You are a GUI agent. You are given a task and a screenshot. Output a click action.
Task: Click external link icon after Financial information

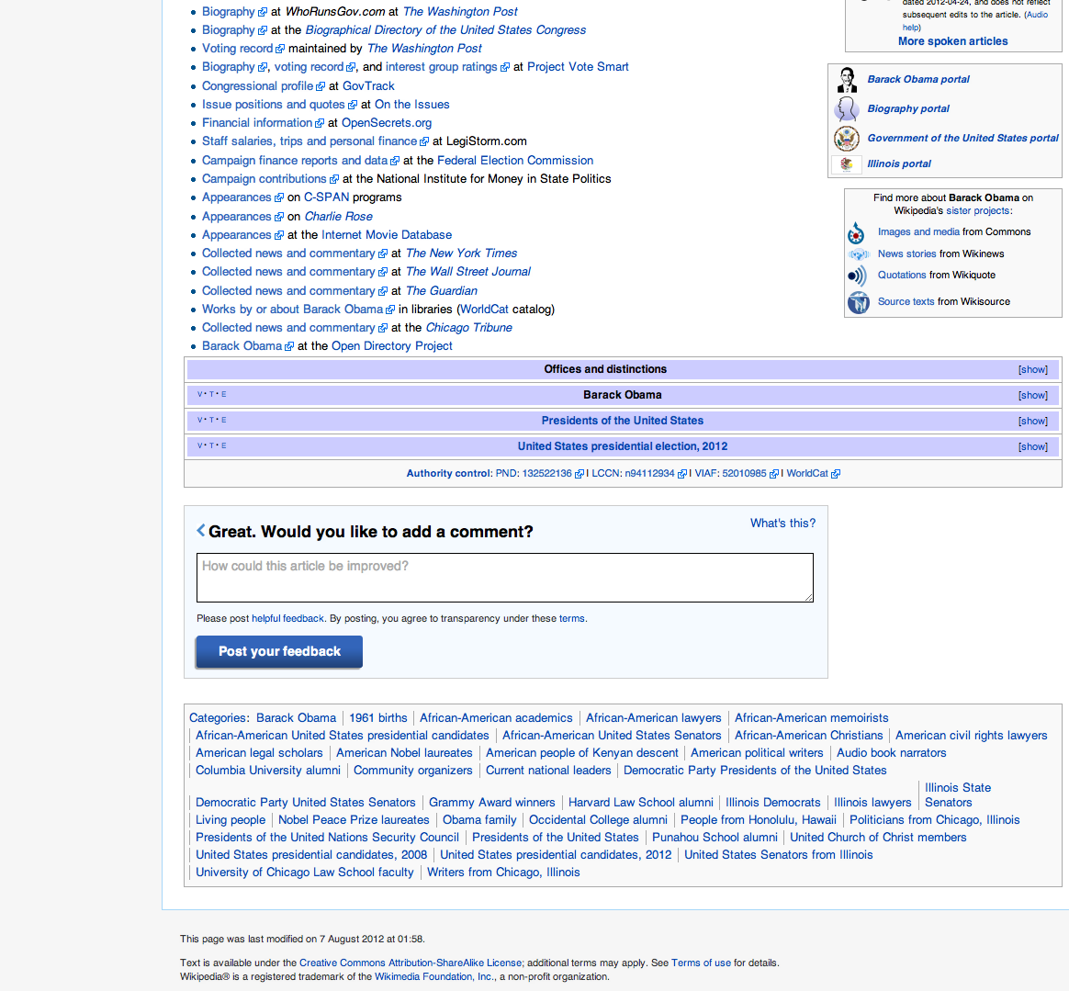[x=319, y=123]
